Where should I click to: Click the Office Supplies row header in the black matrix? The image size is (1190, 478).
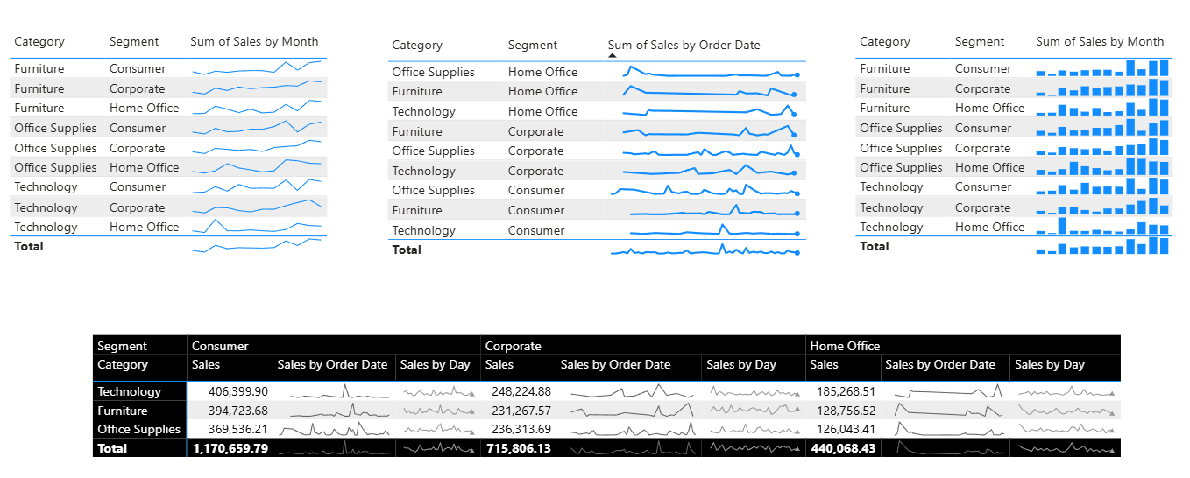coord(139,429)
